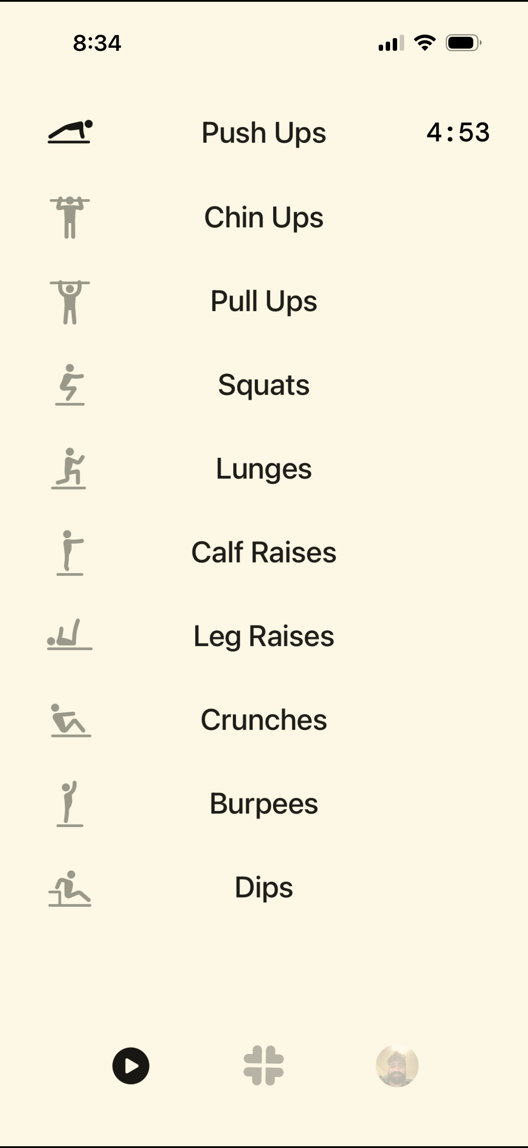The height and width of the screenshot is (1148, 528).
Task: Select the Push Ups label text
Action: coord(264,132)
